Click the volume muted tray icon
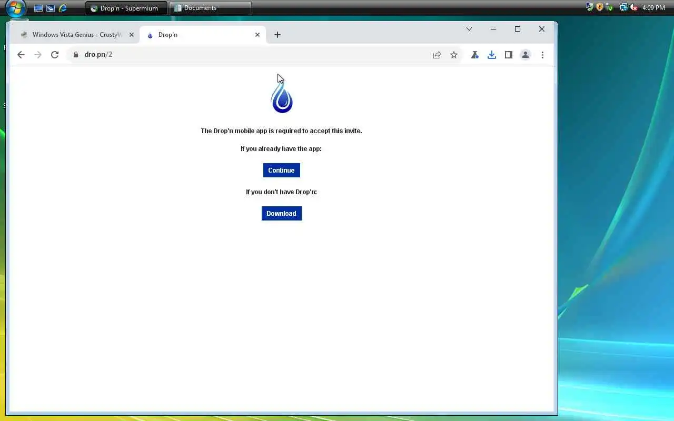This screenshot has width=674, height=421. coord(633,7)
